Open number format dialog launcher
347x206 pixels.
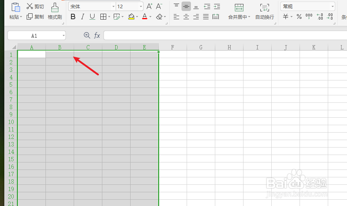[334, 23]
